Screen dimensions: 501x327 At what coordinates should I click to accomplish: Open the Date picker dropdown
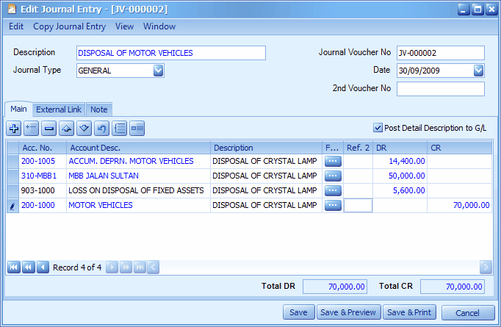pyautogui.click(x=478, y=71)
